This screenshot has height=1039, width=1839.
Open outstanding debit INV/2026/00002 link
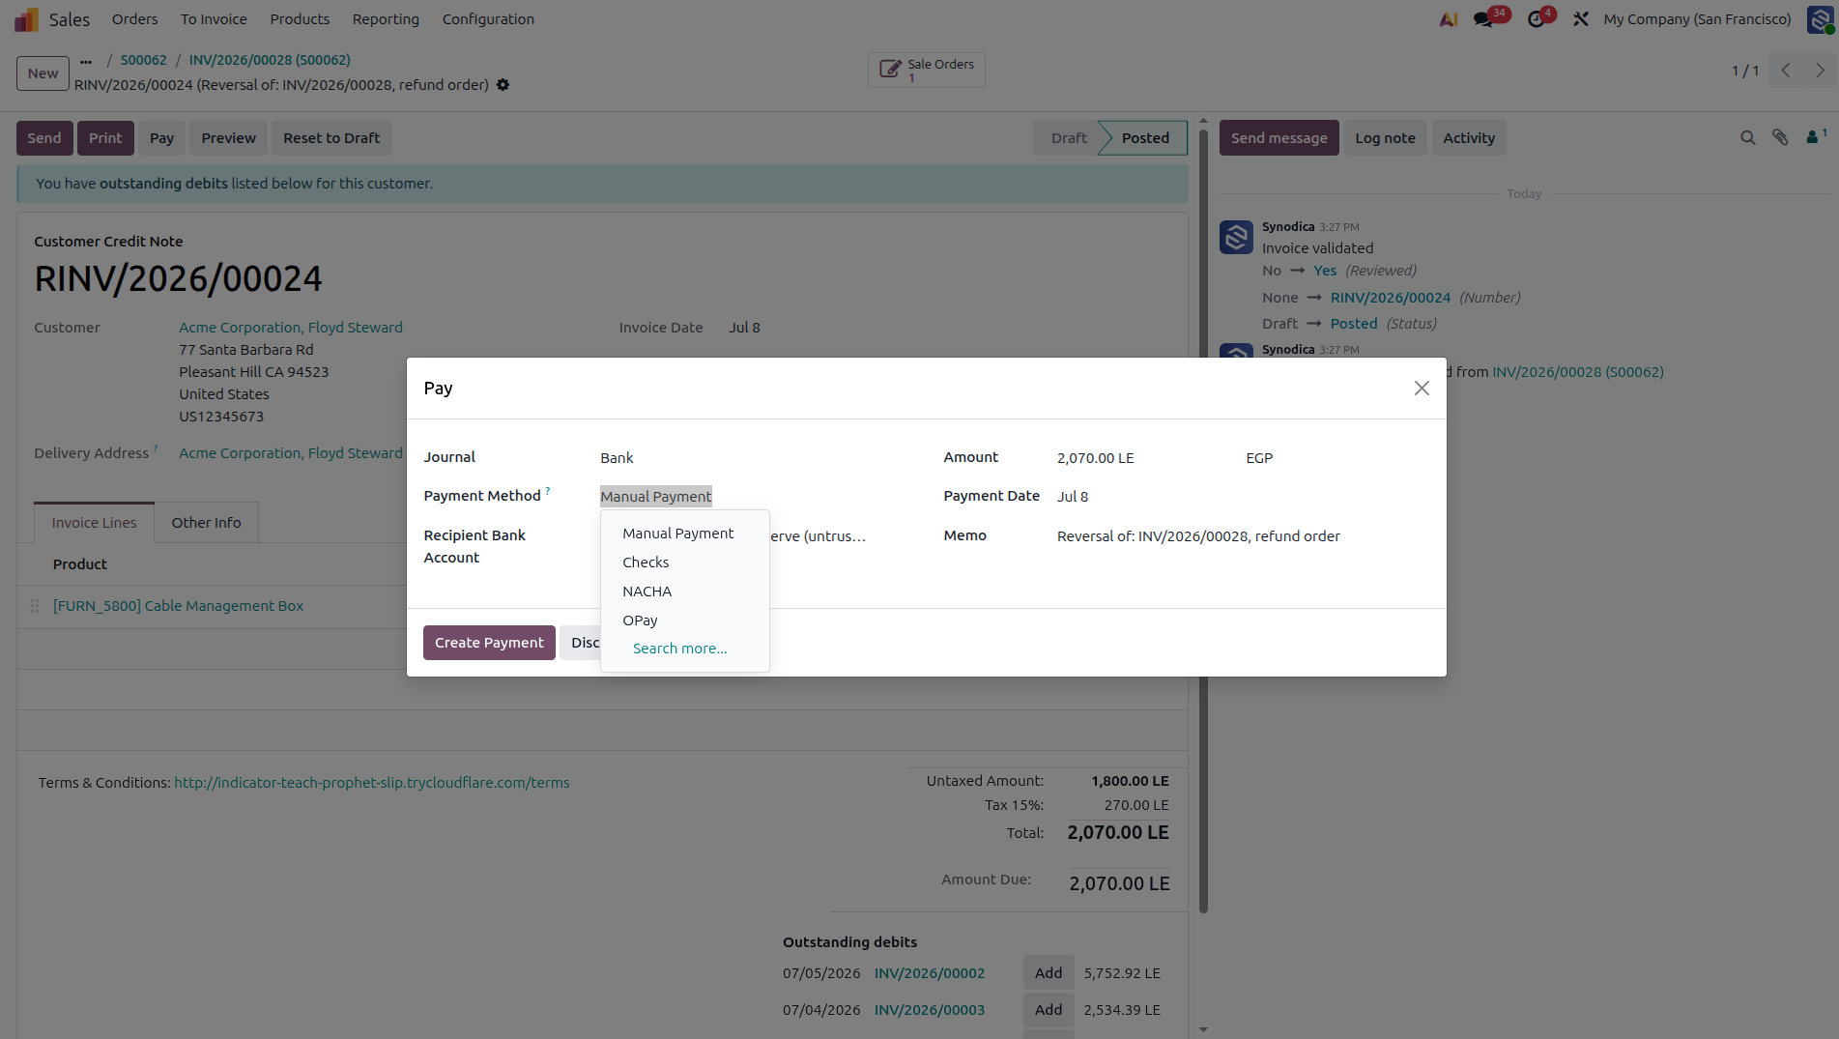(x=930, y=973)
